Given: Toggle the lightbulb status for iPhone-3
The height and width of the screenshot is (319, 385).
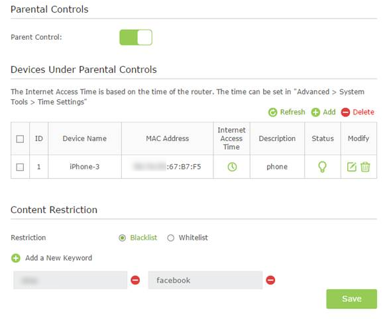Looking at the screenshot, I should point(322,167).
